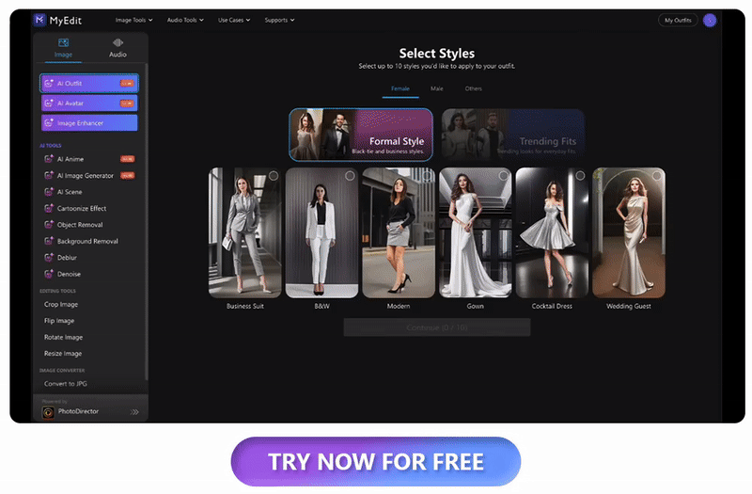This screenshot has width=752, height=494.
Task: Click the B&W outfit thumbnail
Action: [321, 232]
